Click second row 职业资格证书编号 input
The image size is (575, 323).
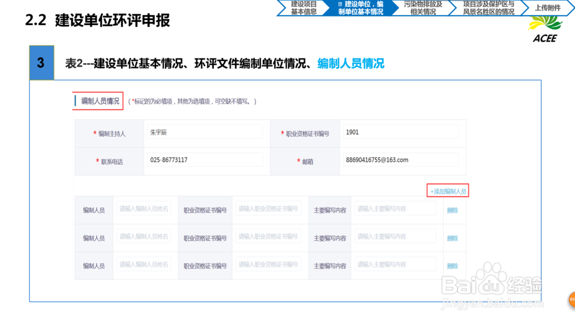point(268,236)
